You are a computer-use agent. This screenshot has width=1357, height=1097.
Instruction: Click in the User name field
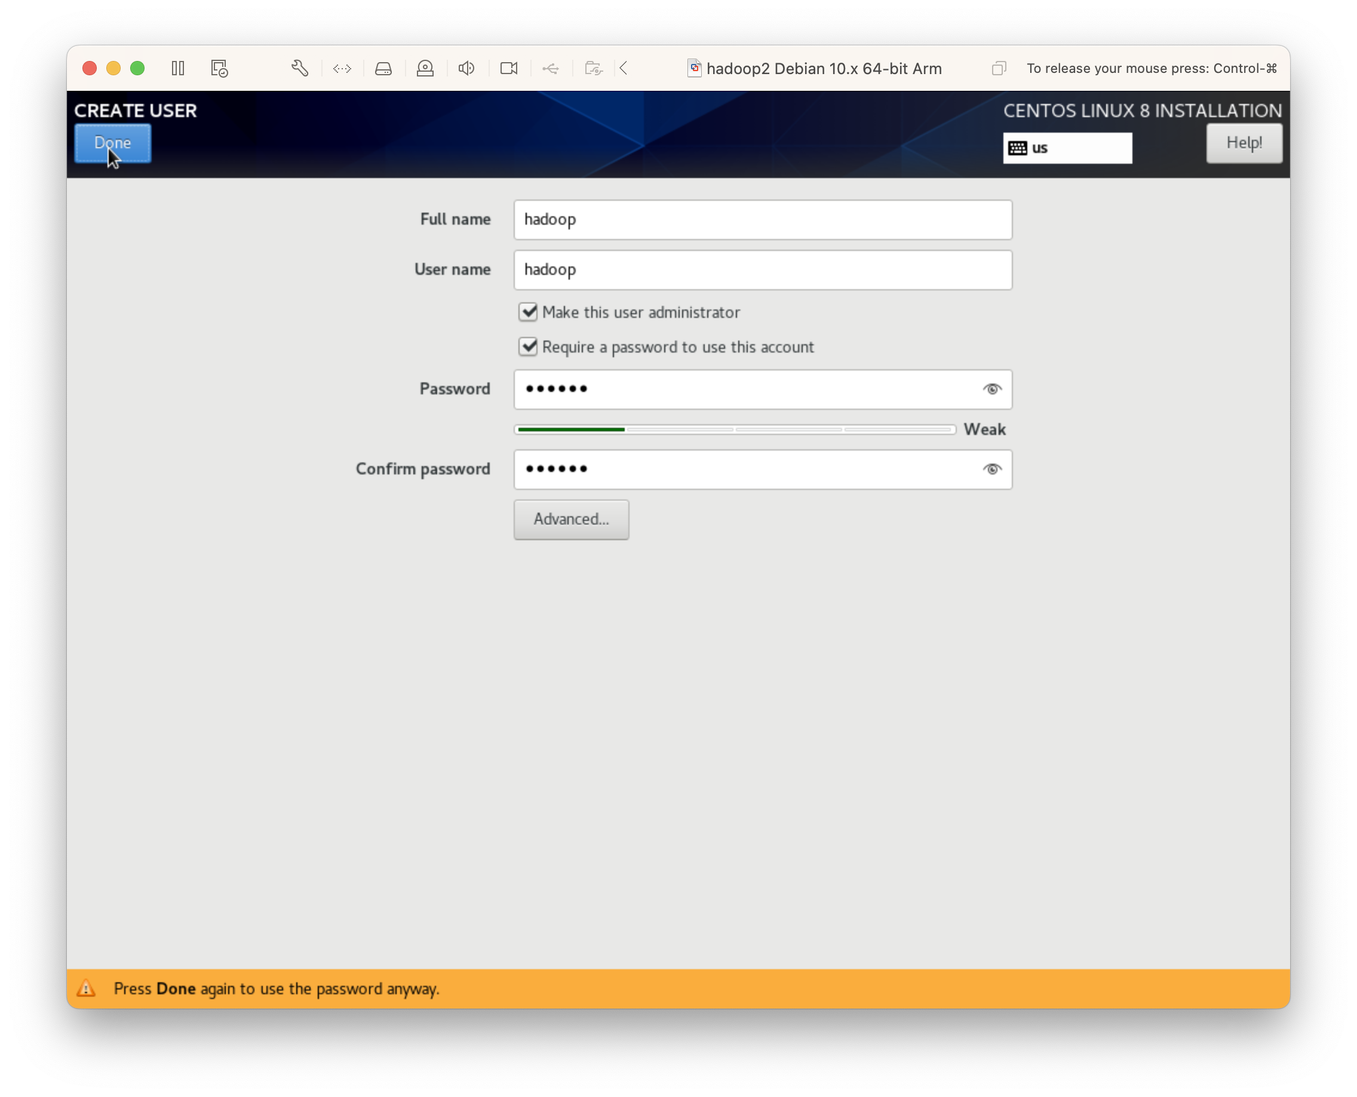pyautogui.click(x=763, y=270)
